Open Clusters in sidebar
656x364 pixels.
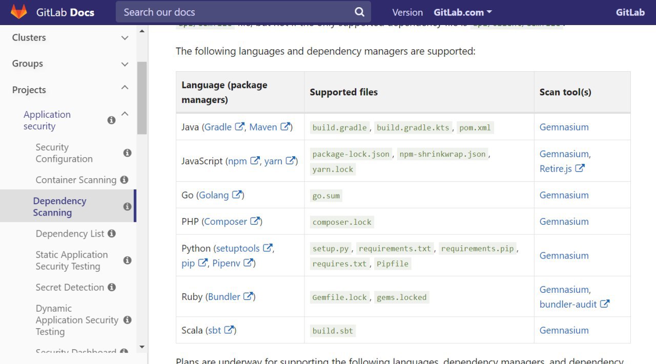[x=29, y=37]
